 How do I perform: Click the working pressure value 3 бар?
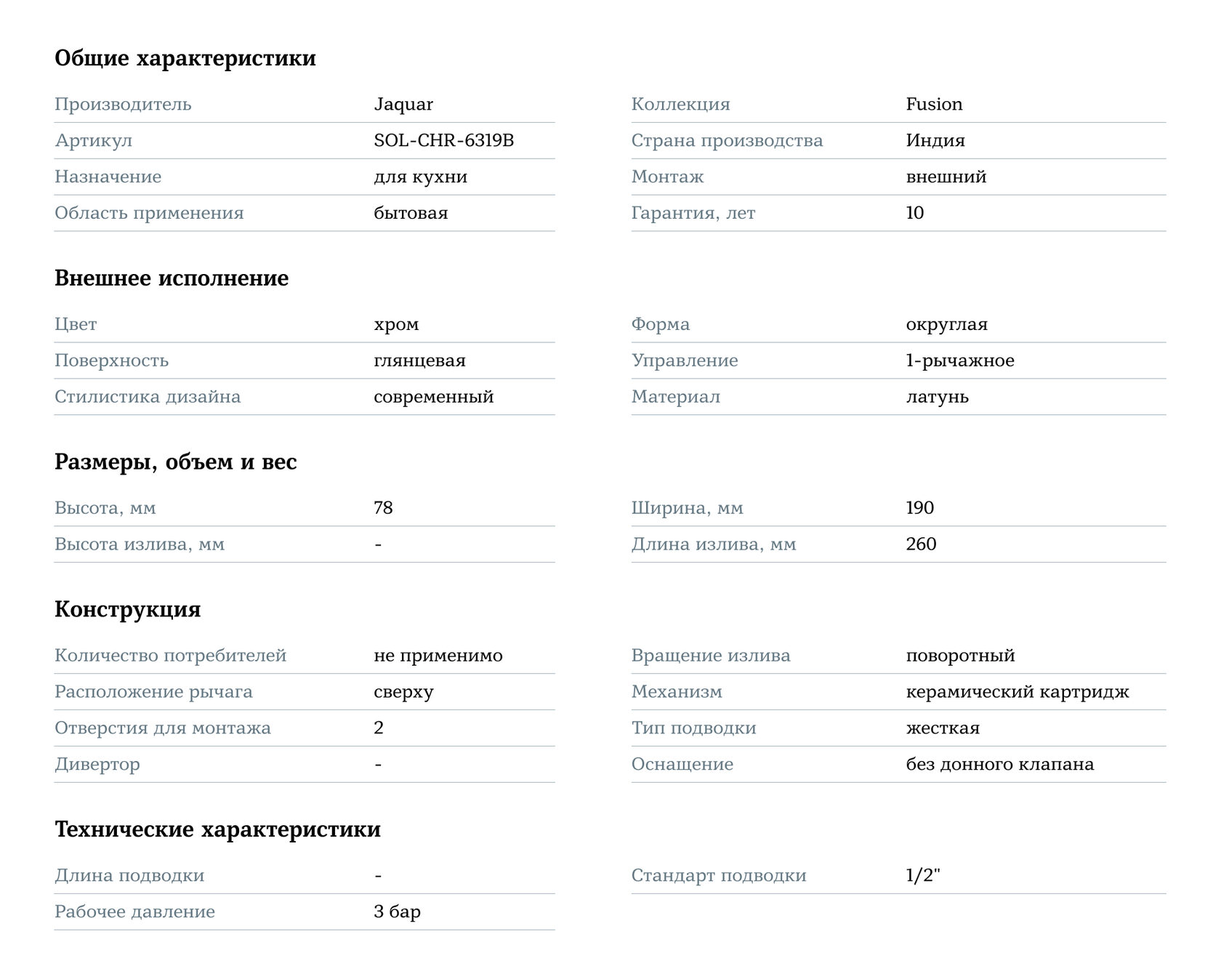[397, 912]
